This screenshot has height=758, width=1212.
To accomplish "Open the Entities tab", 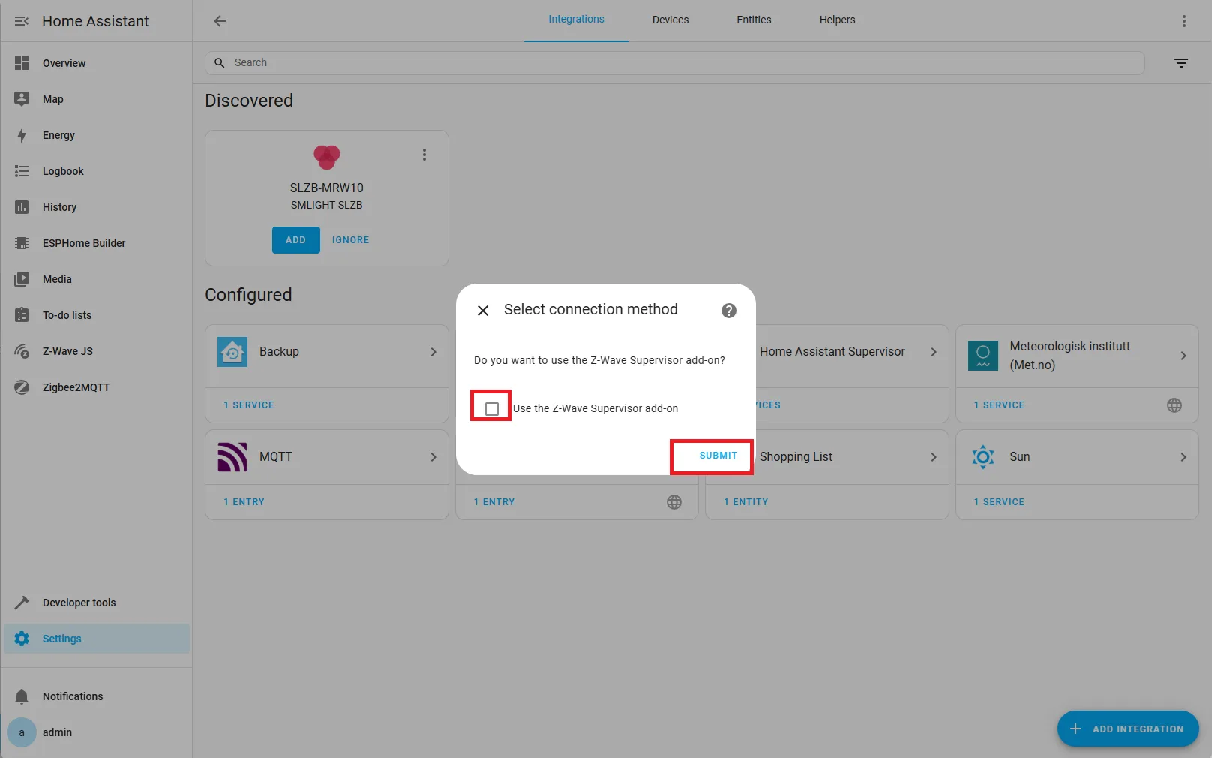I will coord(753,20).
